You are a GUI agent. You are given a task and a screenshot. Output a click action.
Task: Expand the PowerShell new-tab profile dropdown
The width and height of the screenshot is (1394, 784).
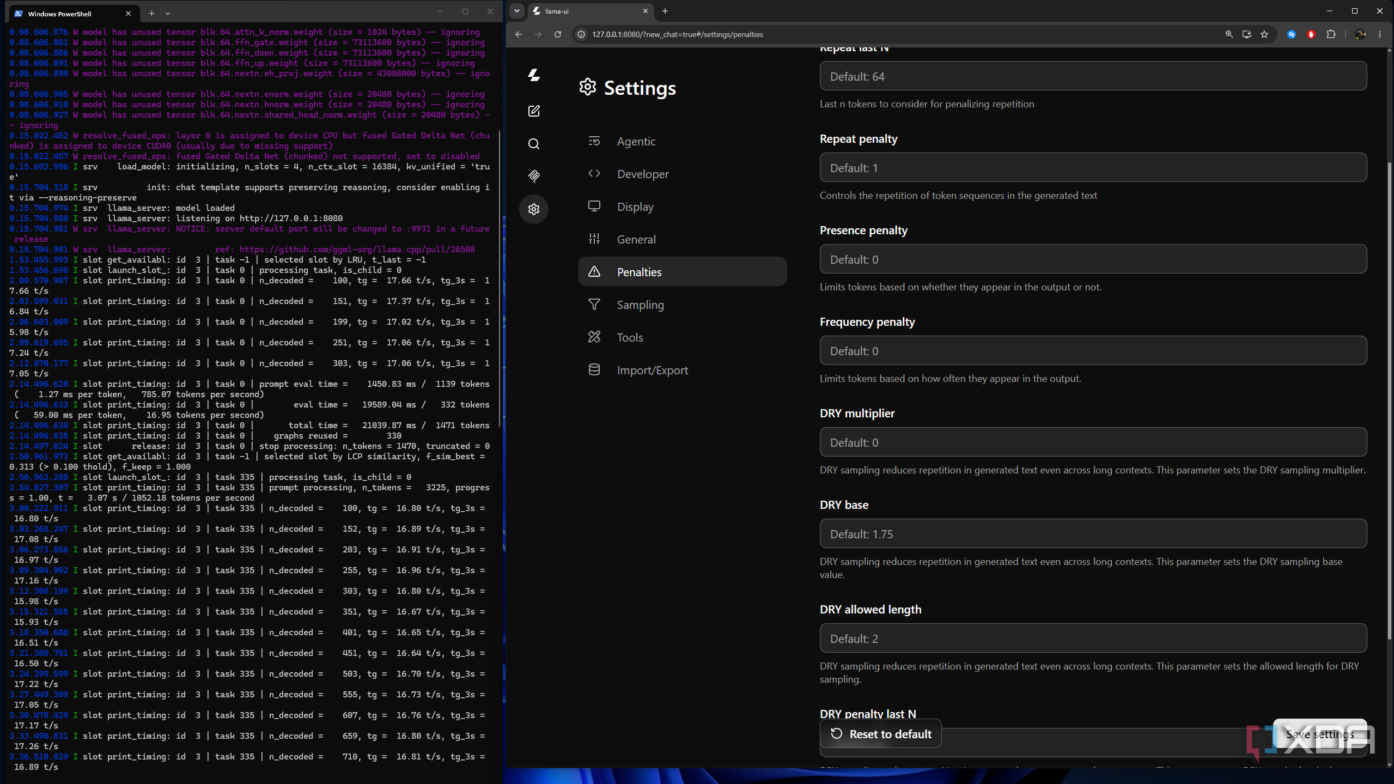[x=168, y=14]
